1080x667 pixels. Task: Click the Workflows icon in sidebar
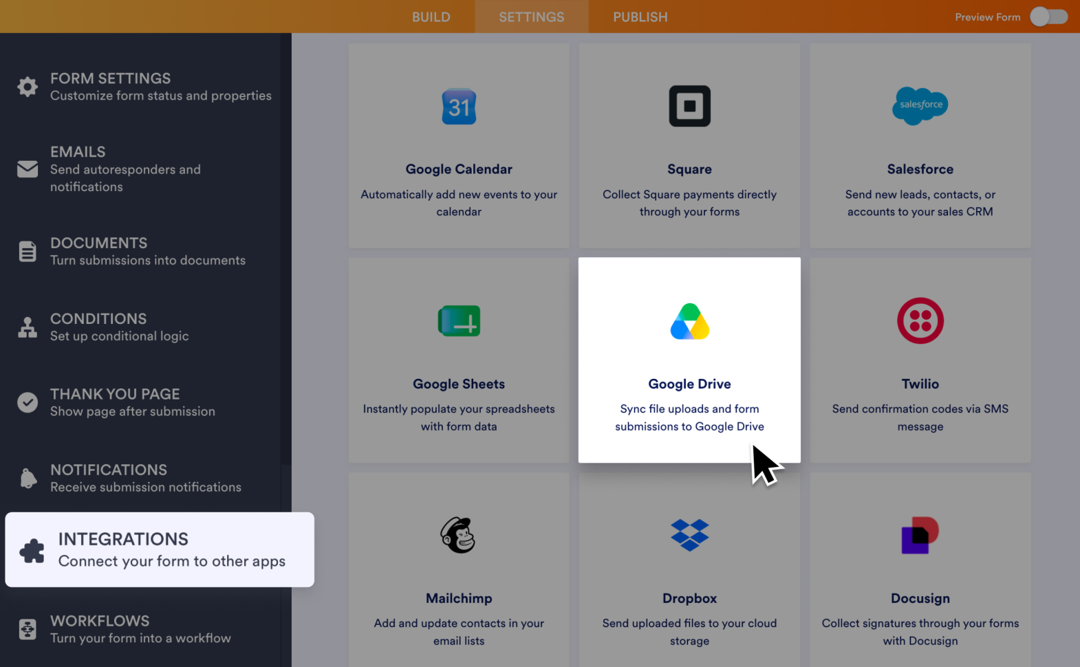pyautogui.click(x=28, y=629)
